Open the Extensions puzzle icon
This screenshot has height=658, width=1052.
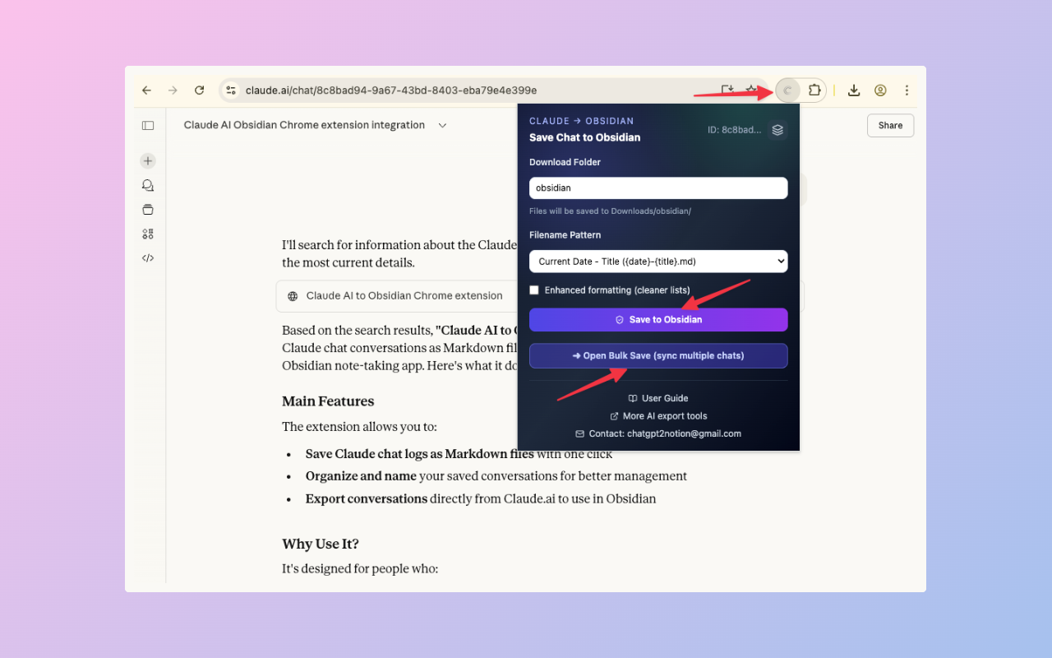pyautogui.click(x=814, y=90)
